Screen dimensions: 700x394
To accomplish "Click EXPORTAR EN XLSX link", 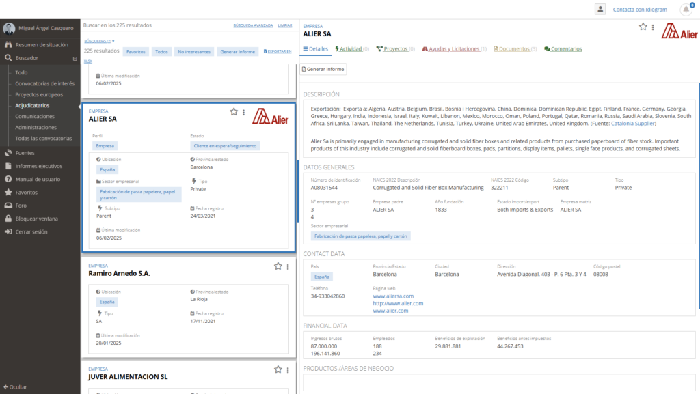I will (278, 52).
